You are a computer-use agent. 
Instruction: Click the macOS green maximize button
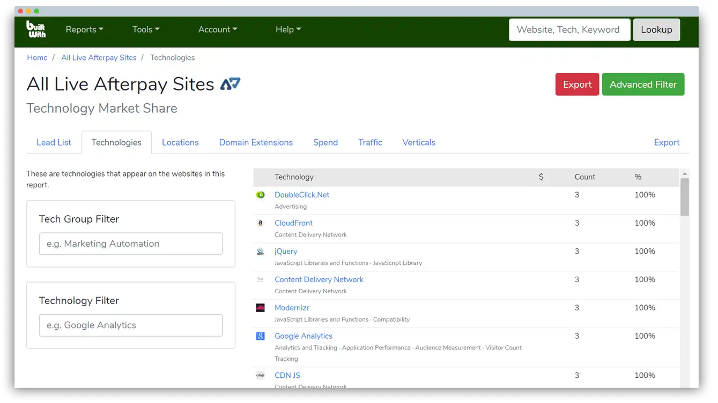pos(36,11)
